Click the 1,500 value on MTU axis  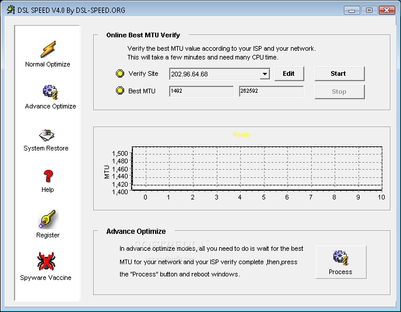tap(120, 153)
